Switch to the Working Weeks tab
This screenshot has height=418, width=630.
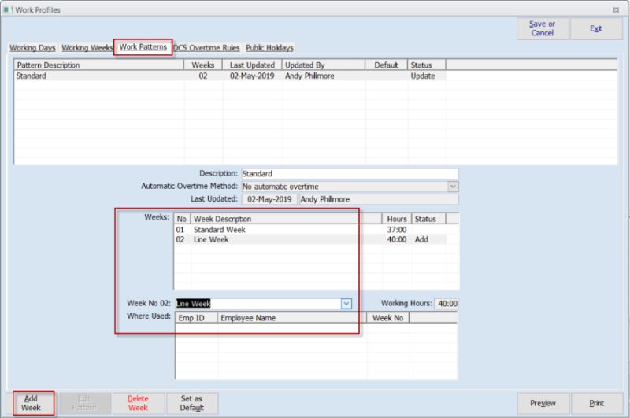click(87, 48)
